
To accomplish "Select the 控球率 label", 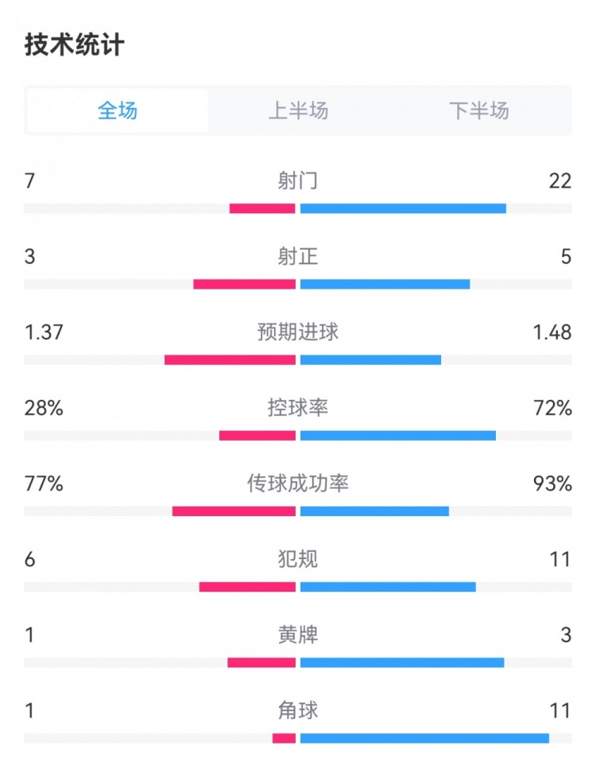I will point(298,408).
